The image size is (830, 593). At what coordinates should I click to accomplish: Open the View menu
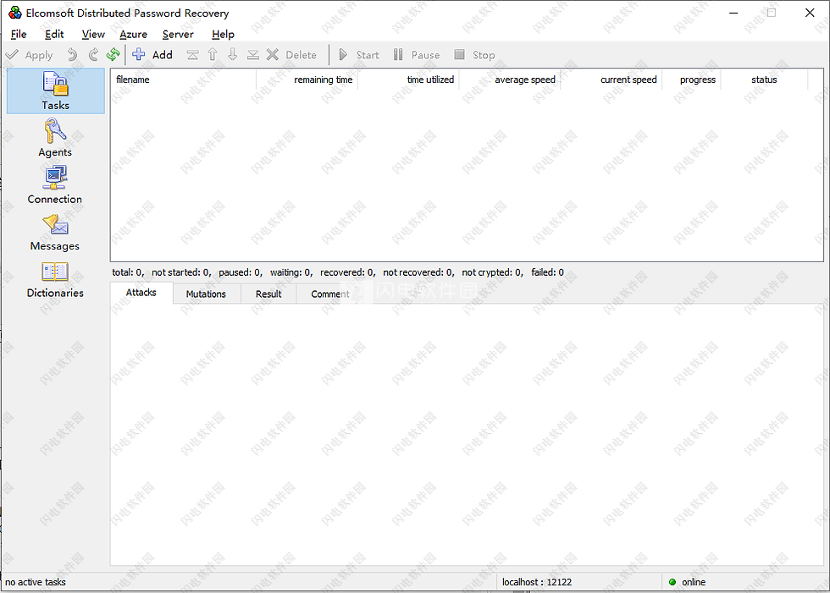coord(93,35)
